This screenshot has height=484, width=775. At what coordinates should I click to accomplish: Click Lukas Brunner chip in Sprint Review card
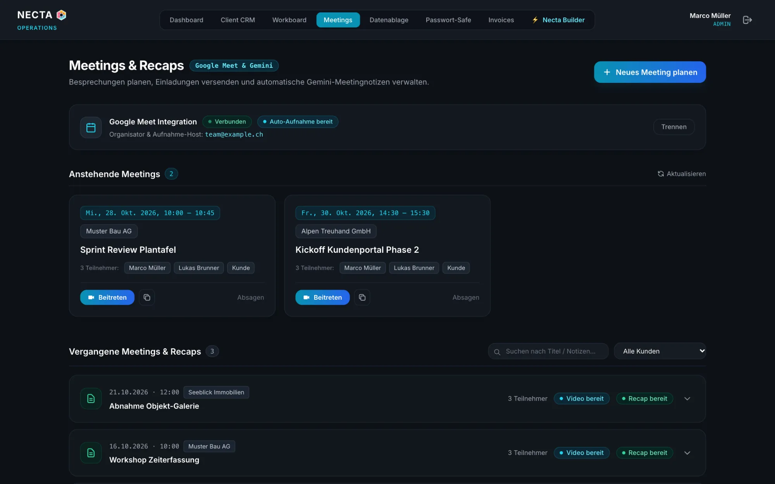point(199,268)
